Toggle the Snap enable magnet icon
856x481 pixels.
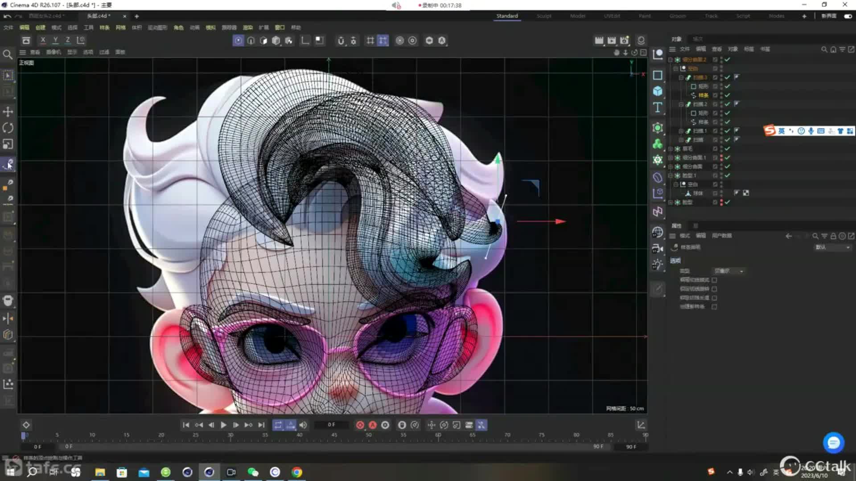(x=341, y=41)
